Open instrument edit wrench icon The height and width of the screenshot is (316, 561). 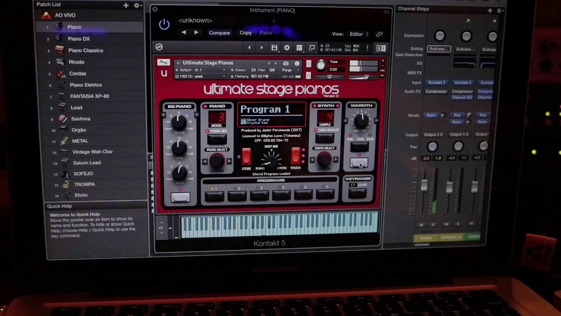pos(163,62)
